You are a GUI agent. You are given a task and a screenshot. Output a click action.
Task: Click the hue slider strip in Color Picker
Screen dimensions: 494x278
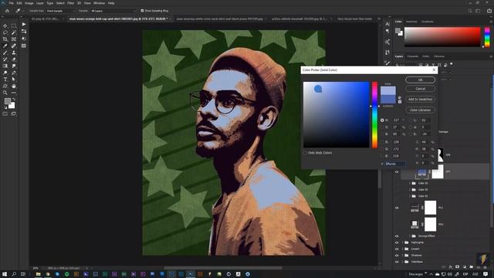(374, 115)
